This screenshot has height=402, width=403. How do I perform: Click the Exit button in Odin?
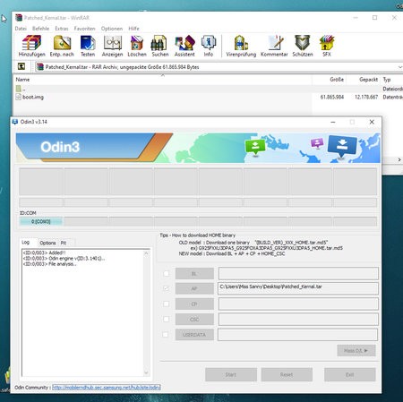(x=350, y=374)
